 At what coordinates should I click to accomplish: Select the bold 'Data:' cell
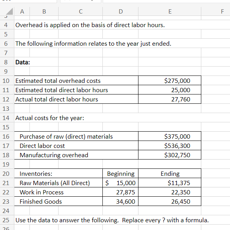[x=22, y=62]
